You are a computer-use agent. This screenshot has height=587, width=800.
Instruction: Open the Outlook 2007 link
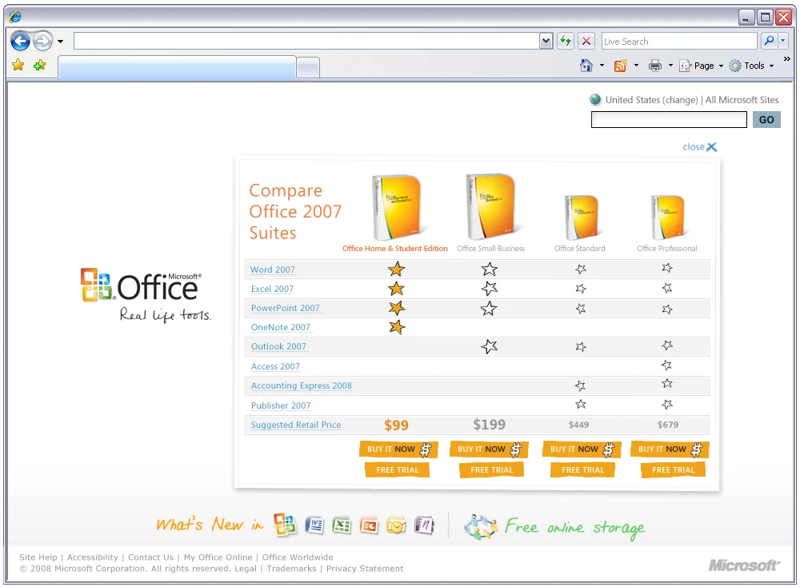[x=278, y=346]
